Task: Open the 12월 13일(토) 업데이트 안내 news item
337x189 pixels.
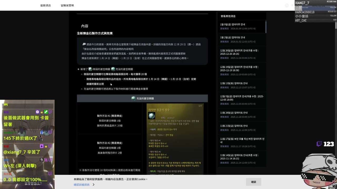Action: (242, 85)
